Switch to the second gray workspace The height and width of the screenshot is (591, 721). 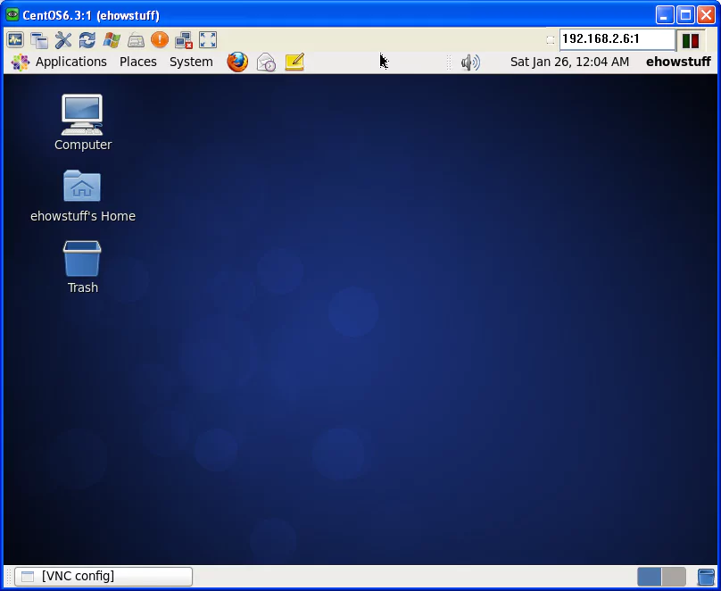point(674,577)
